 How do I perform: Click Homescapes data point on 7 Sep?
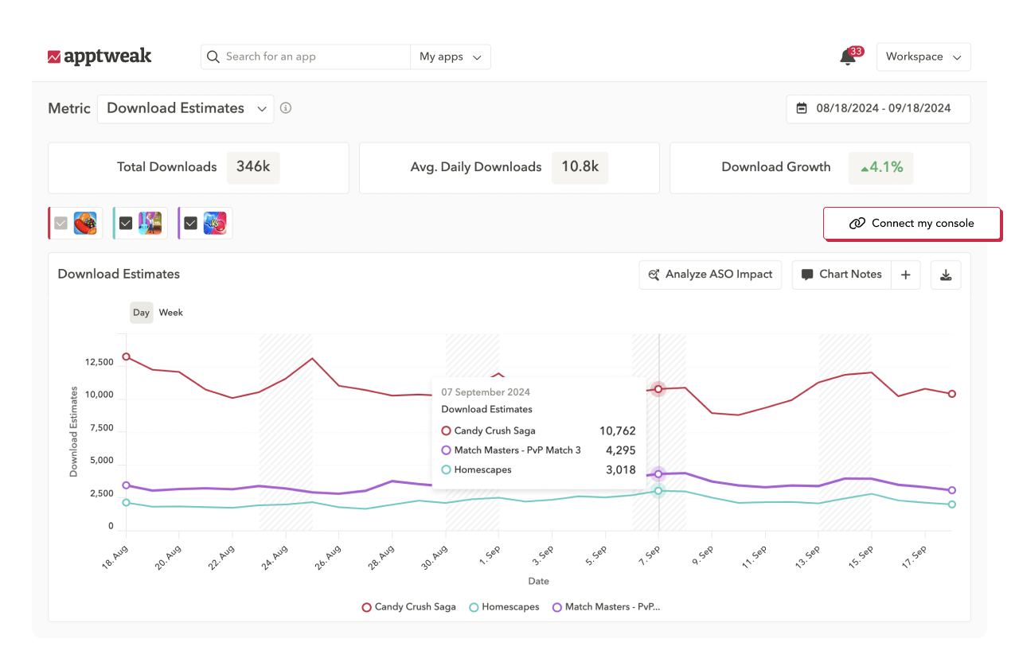click(x=658, y=491)
